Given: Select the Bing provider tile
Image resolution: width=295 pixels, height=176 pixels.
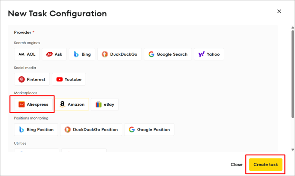Looking at the screenshot, I should 82,54.
